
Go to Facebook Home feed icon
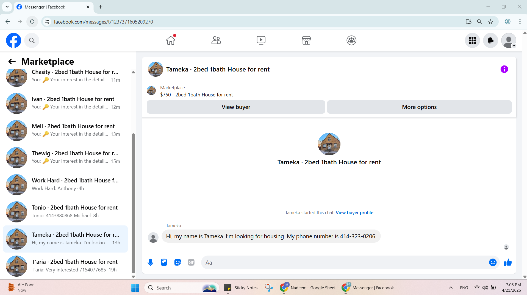click(x=171, y=40)
